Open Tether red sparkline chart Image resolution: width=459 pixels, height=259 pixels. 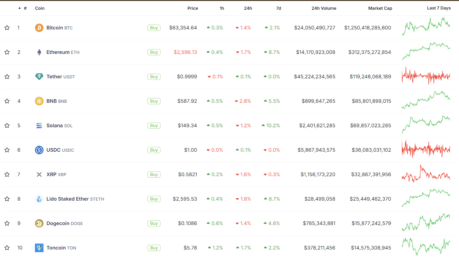pyautogui.click(x=426, y=76)
